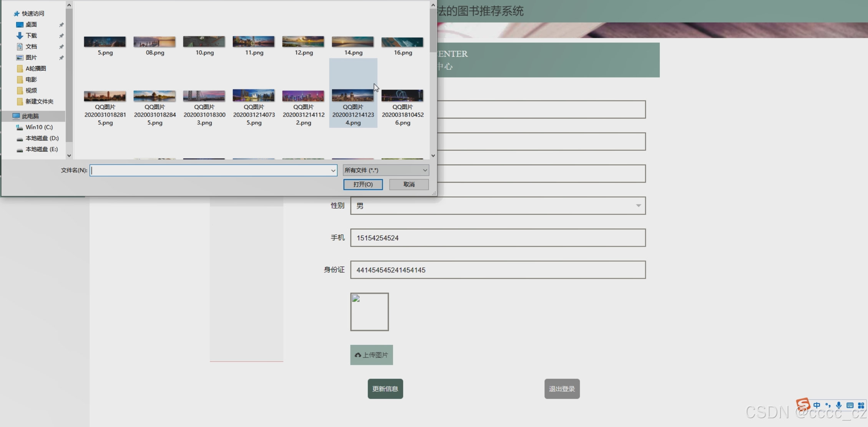Click the Sogou S logo in IME bar

pyautogui.click(x=803, y=405)
